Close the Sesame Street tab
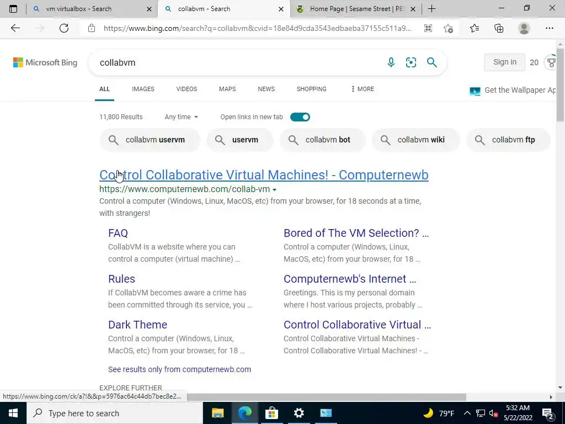Viewport: 565px width, 424px height. point(413,9)
